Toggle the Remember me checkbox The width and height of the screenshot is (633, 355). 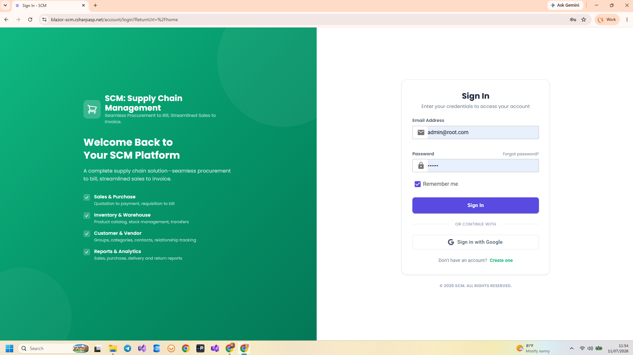click(418, 184)
